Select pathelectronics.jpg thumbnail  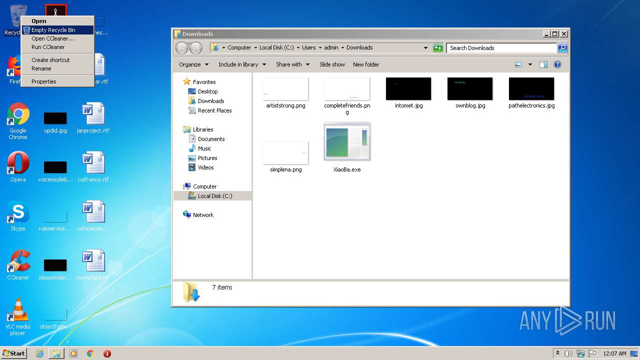531,89
